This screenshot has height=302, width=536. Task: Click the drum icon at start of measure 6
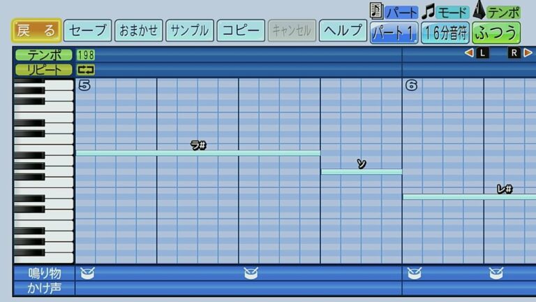[414, 273]
